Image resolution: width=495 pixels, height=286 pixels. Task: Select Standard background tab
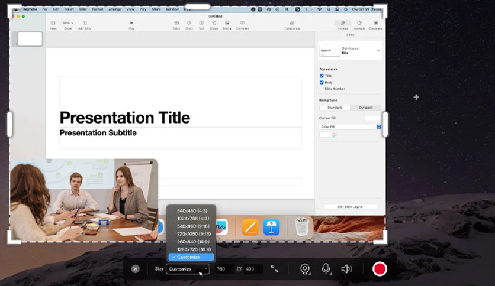(x=335, y=108)
